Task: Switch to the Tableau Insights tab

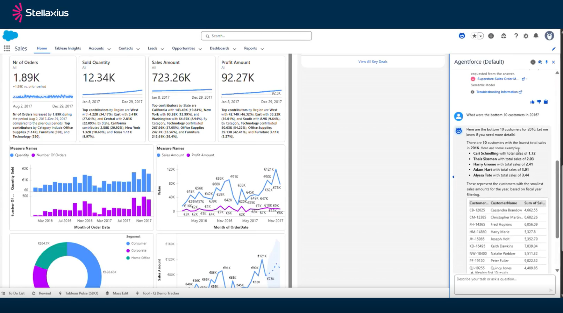Action: click(67, 48)
